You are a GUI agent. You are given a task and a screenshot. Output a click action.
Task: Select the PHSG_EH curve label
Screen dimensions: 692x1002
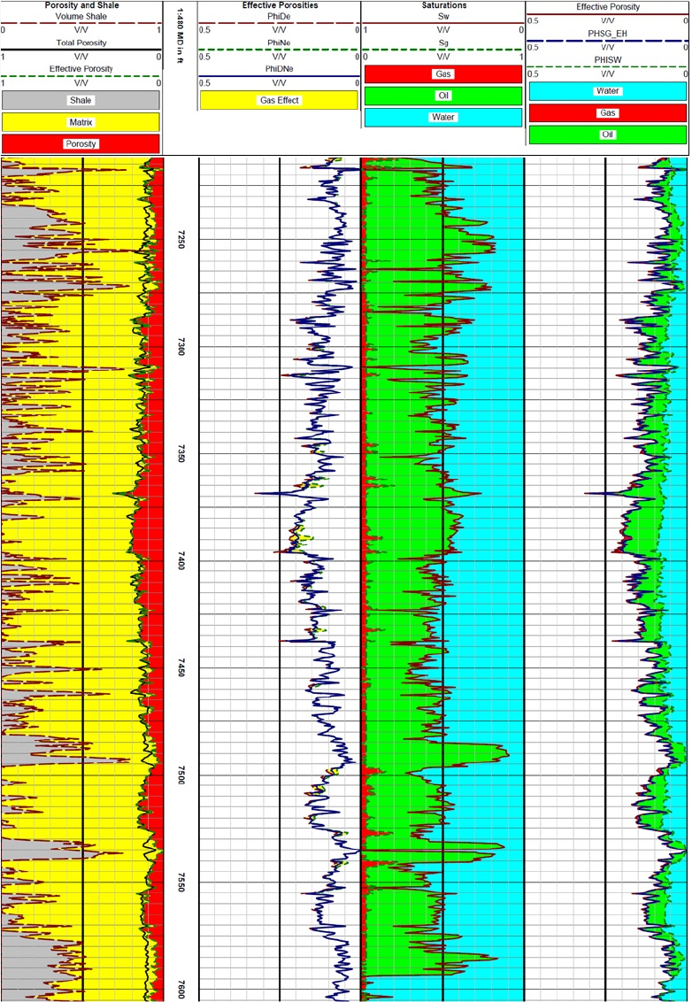coord(607,33)
